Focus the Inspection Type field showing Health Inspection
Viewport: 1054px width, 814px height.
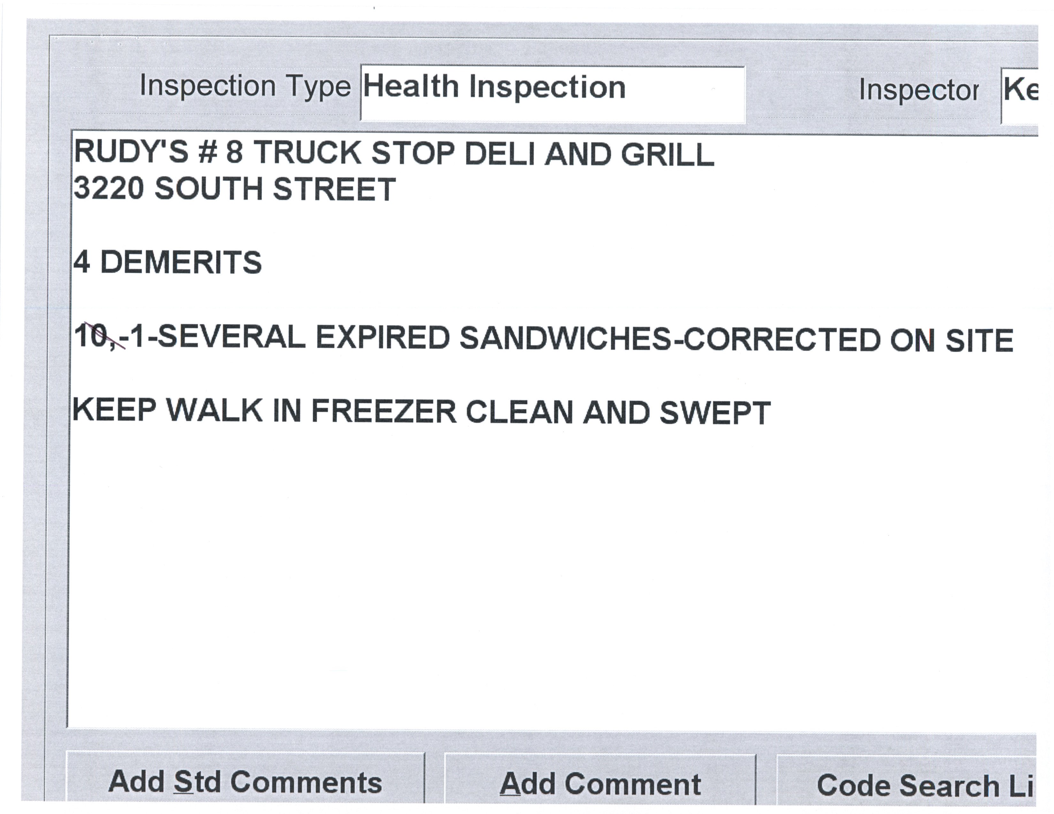coord(552,94)
